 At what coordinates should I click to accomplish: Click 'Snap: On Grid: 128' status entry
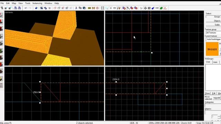click(205, 123)
